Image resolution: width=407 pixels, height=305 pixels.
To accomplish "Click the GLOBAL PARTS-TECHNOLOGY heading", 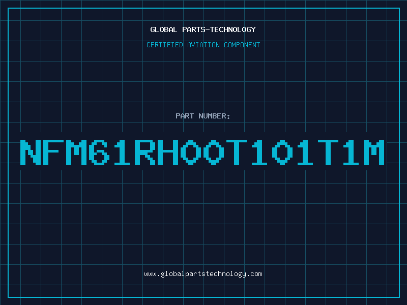I will [203, 29].
